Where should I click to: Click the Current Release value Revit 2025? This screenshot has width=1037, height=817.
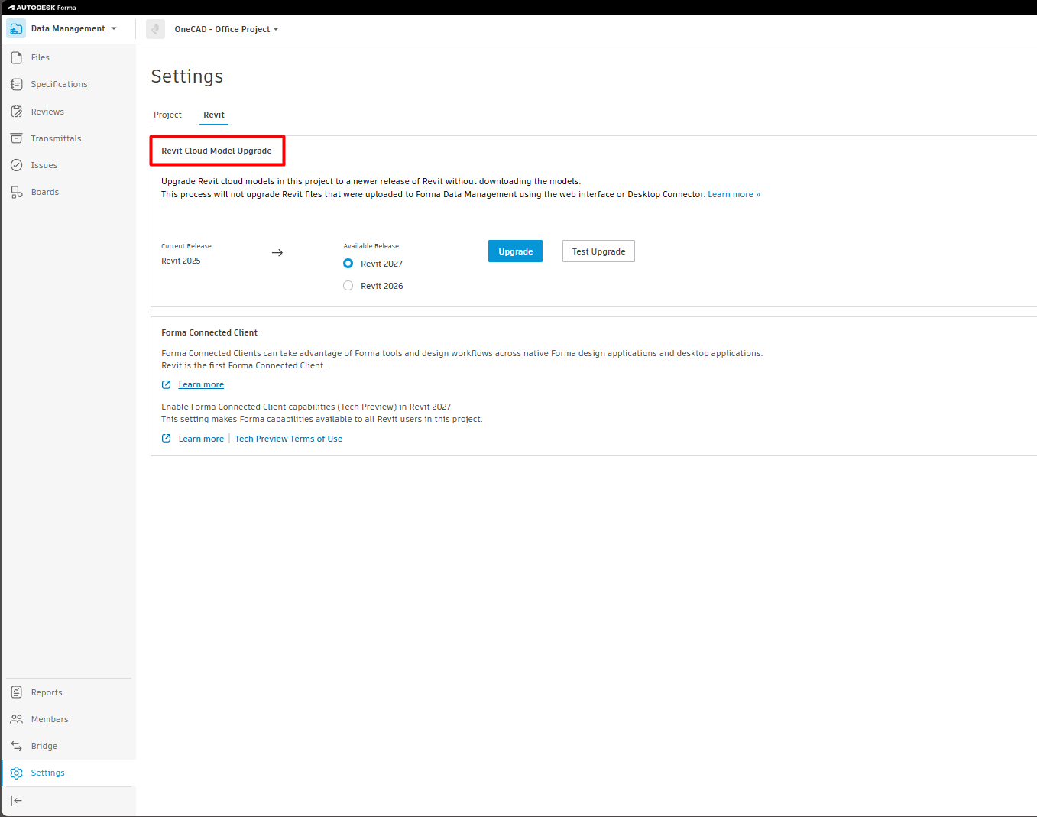(x=181, y=261)
